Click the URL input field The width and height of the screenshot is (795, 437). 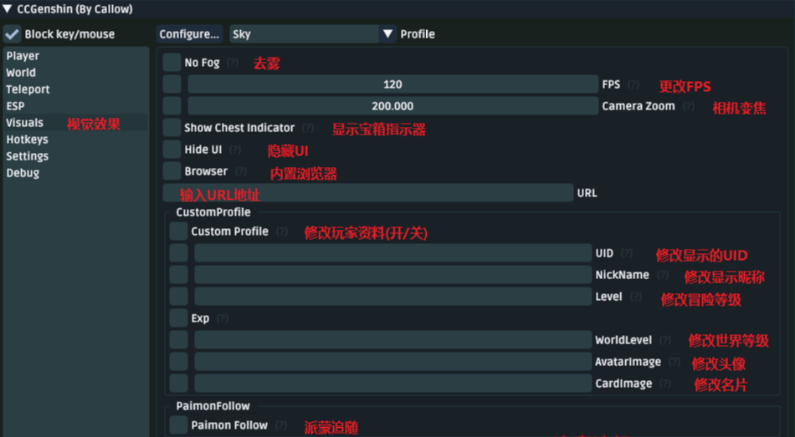click(367, 193)
